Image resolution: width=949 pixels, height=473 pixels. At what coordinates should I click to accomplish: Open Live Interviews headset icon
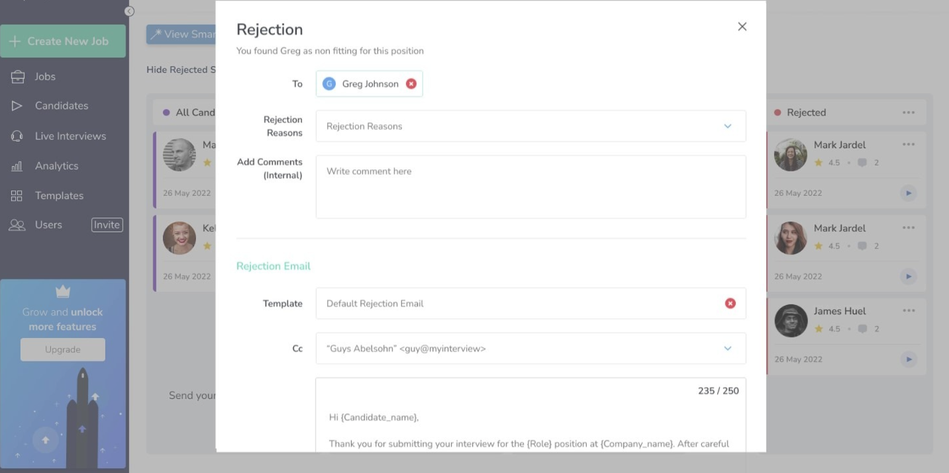17,136
